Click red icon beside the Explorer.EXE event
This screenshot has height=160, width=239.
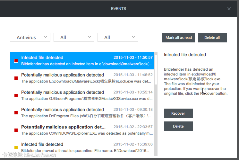(16, 130)
